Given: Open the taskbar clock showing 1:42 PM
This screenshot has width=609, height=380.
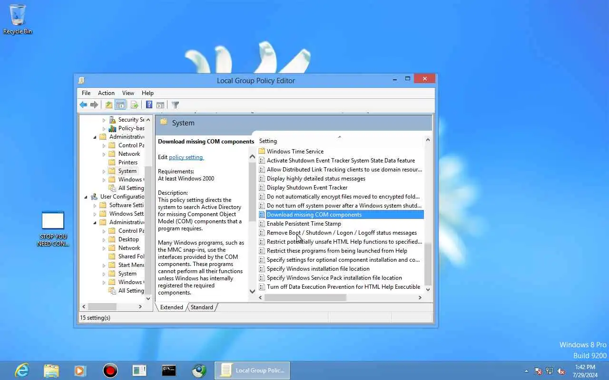Looking at the screenshot, I should (585, 371).
